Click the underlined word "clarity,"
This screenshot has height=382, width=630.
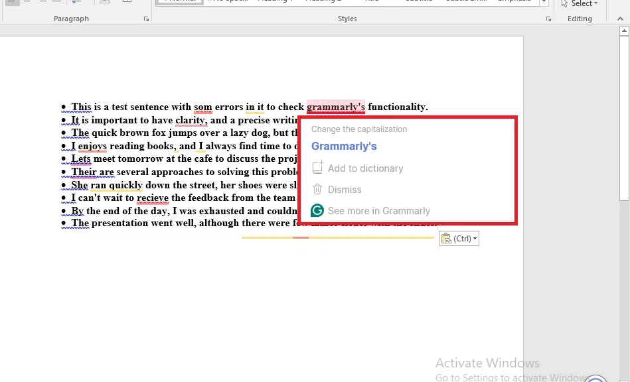pyautogui.click(x=191, y=121)
